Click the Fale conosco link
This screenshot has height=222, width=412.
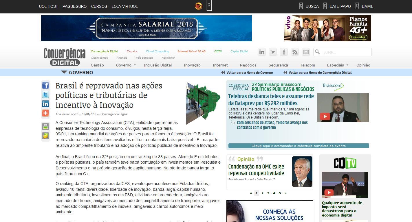tap(144, 58)
